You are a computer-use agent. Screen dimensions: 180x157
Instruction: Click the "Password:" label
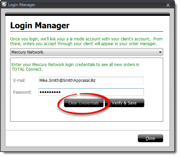(22, 92)
